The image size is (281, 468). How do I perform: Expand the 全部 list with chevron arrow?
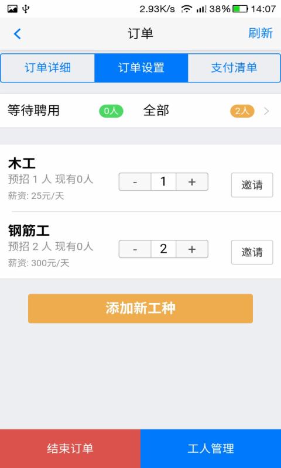(x=267, y=111)
